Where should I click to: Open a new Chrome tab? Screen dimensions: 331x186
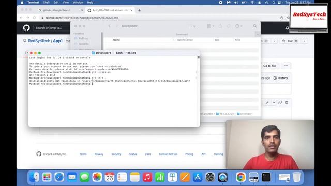pyautogui.click(x=139, y=10)
